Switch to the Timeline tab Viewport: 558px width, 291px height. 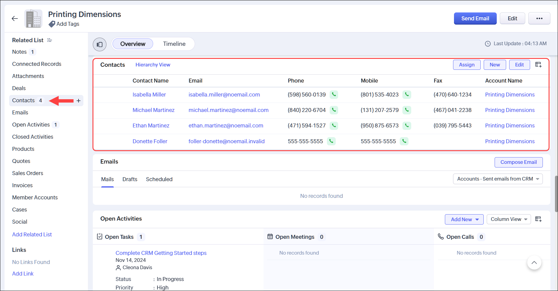[174, 44]
